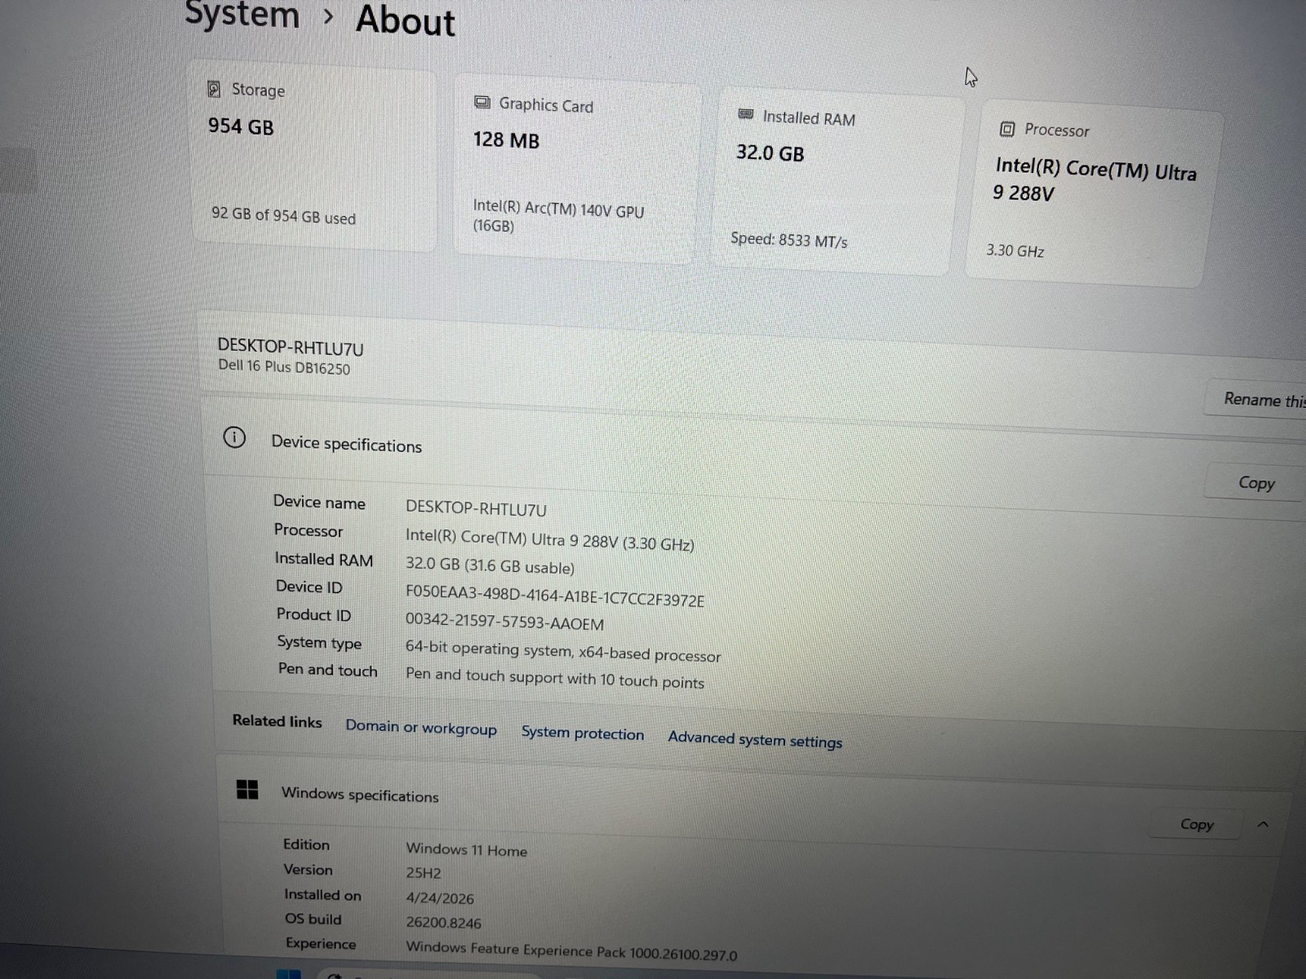Open Advanced system settings link

click(x=755, y=739)
